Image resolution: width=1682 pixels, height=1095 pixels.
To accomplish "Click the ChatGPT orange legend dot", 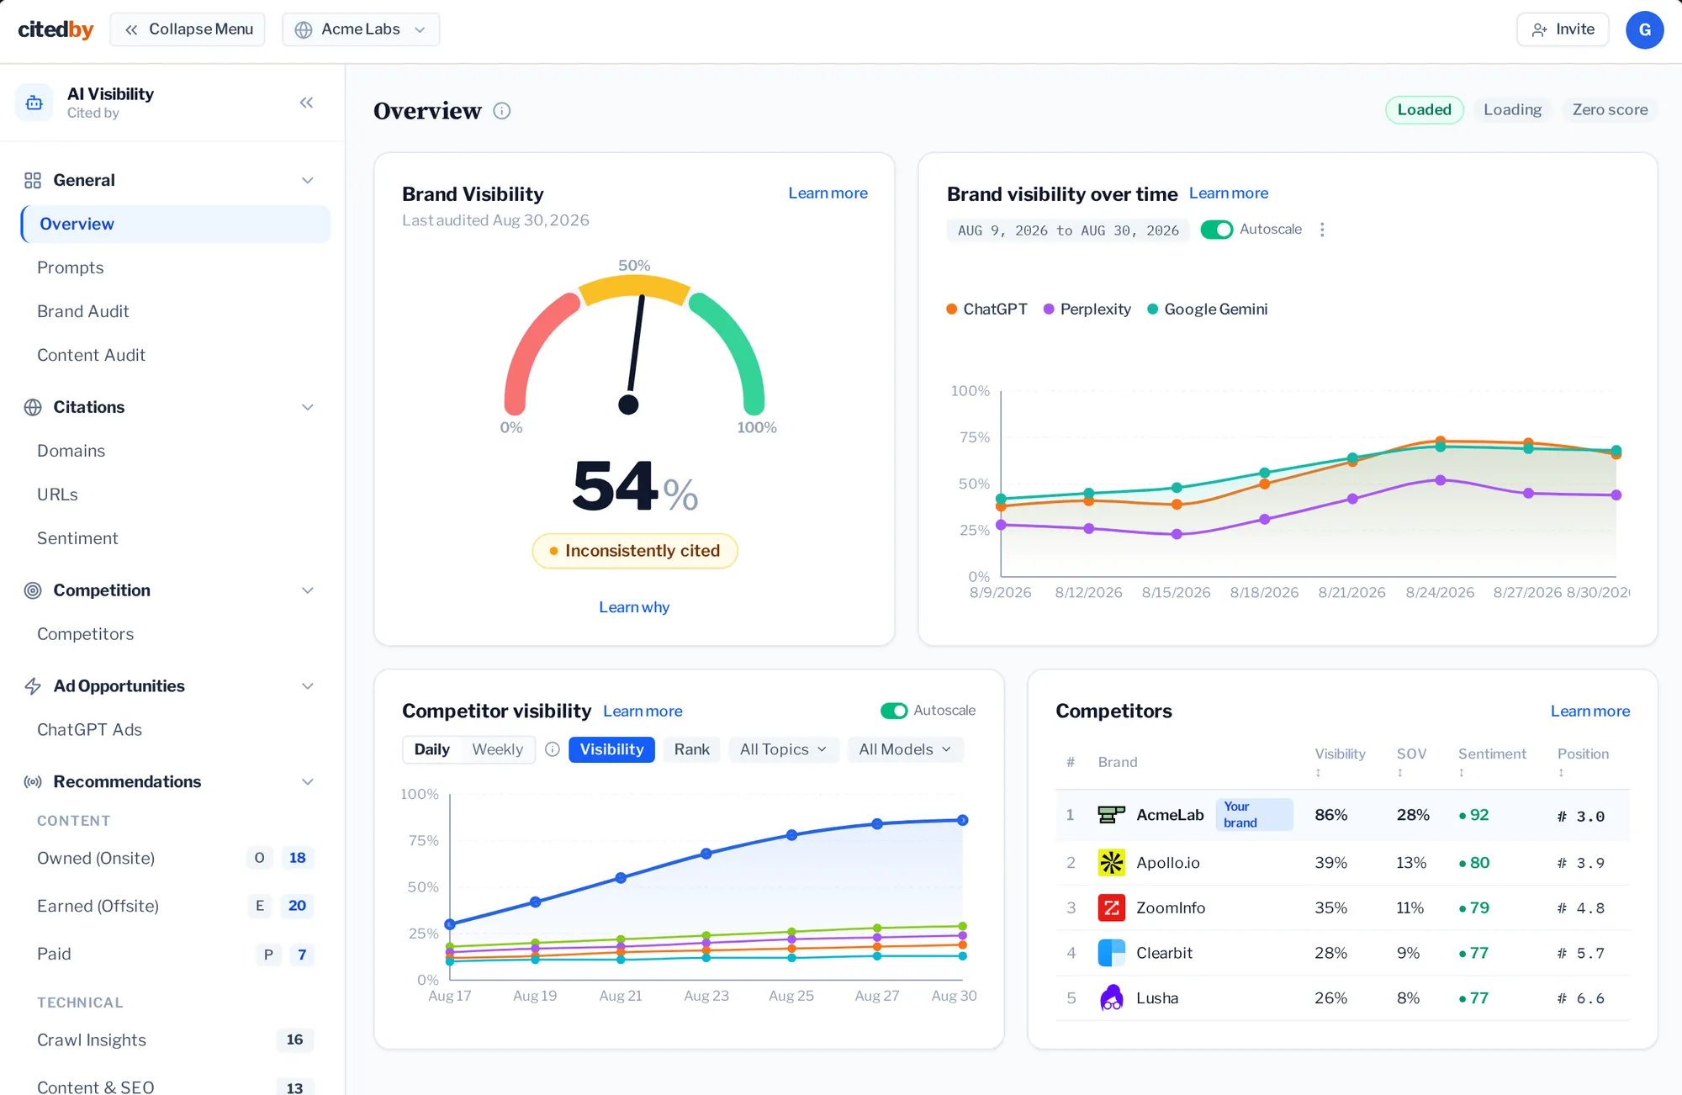I will click(x=951, y=309).
